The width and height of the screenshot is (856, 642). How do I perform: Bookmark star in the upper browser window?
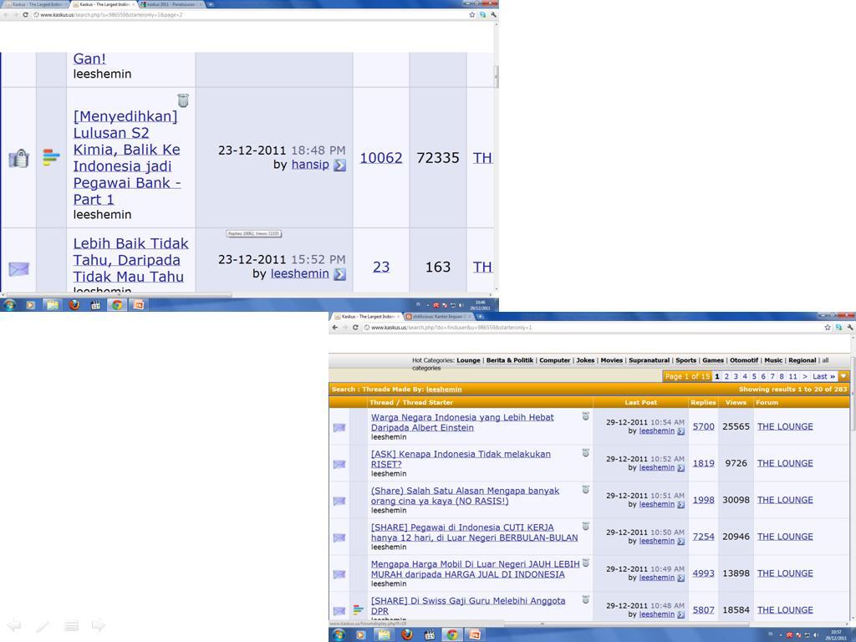pos(472,15)
